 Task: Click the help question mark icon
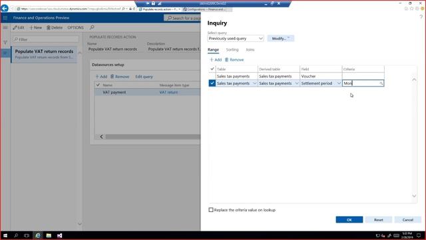click(421, 17)
